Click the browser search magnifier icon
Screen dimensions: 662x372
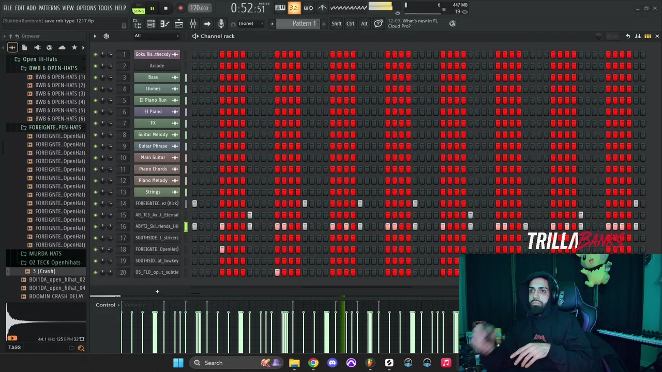pyautogui.click(x=81, y=348)
